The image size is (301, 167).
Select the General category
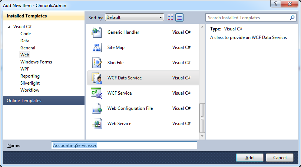(x=28, y=48)
